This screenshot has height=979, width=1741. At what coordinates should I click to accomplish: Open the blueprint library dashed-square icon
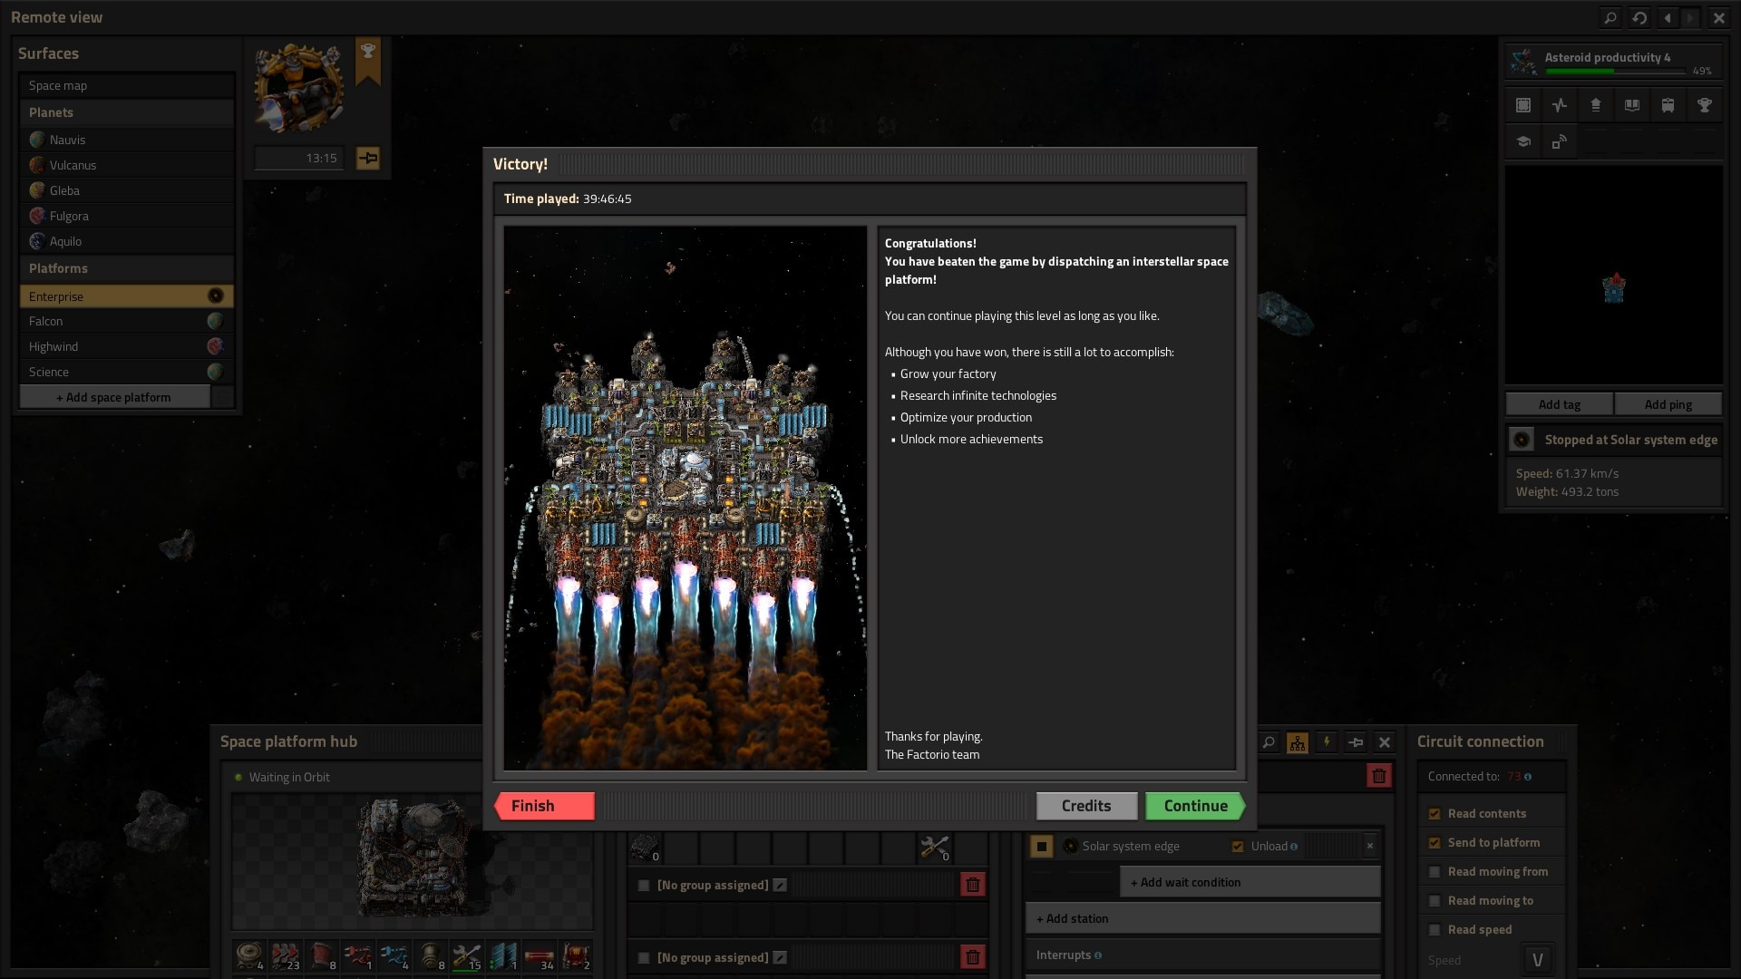pos(1523,105)
